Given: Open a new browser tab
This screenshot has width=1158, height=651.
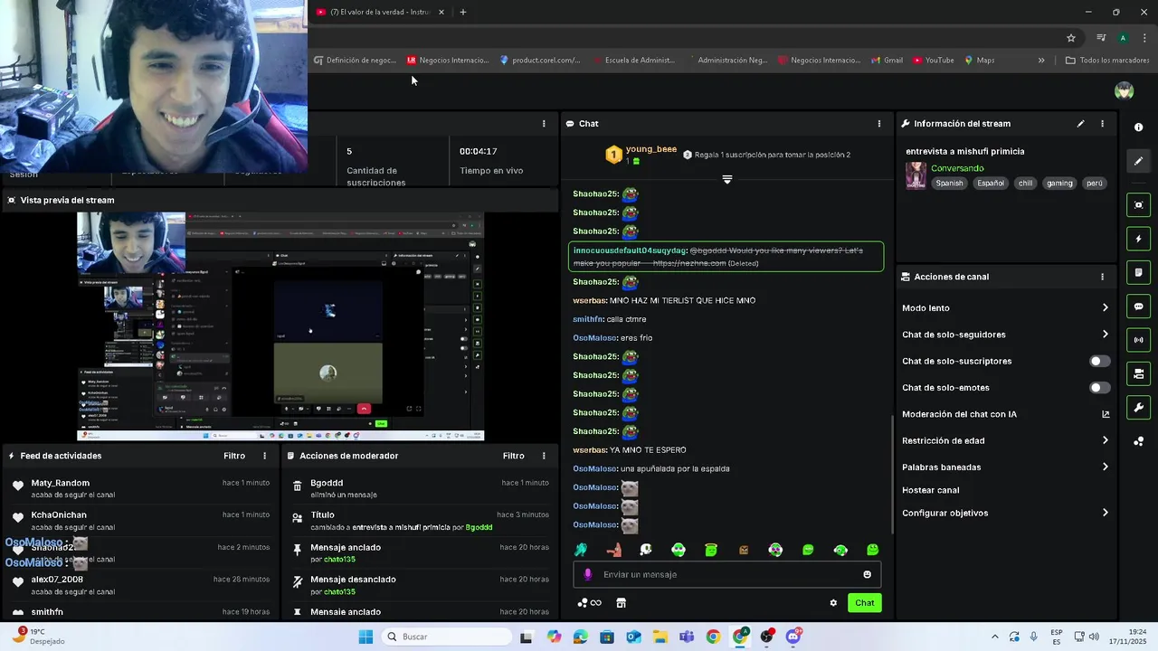Looking at the screenshot, I should [x=463, y=12].
